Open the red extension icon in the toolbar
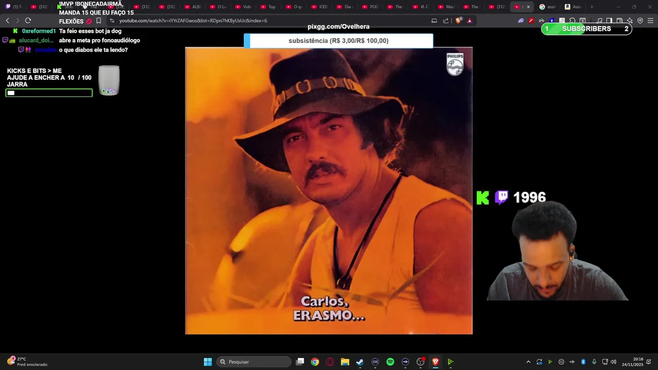658x370 pixels. click(531, 21)
